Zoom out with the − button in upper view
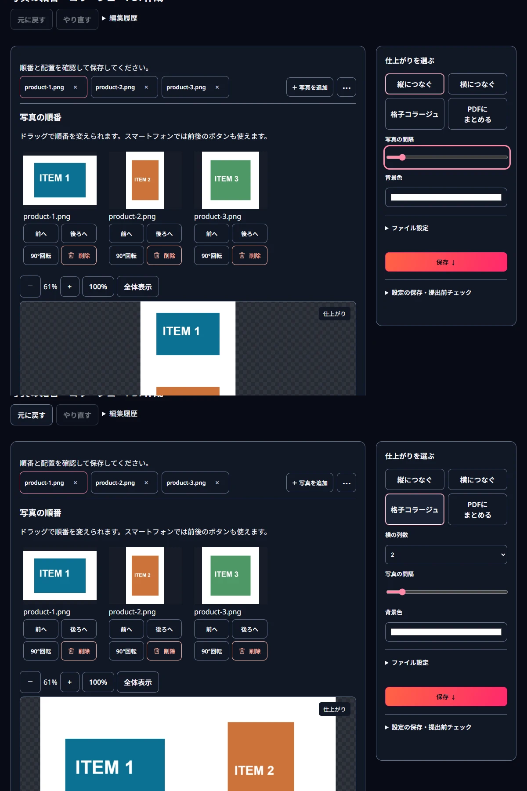Image resolution: width=527 pixels, height=791 pixels. click(30, 287)
